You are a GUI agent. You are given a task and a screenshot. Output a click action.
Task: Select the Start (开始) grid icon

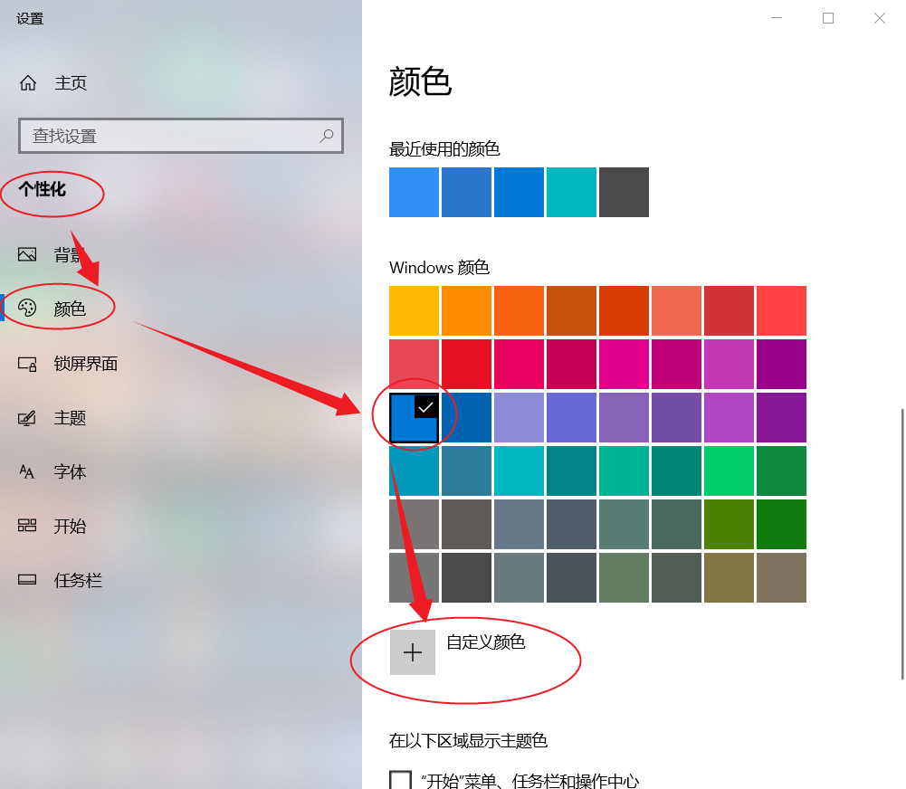tap(28, 526)
